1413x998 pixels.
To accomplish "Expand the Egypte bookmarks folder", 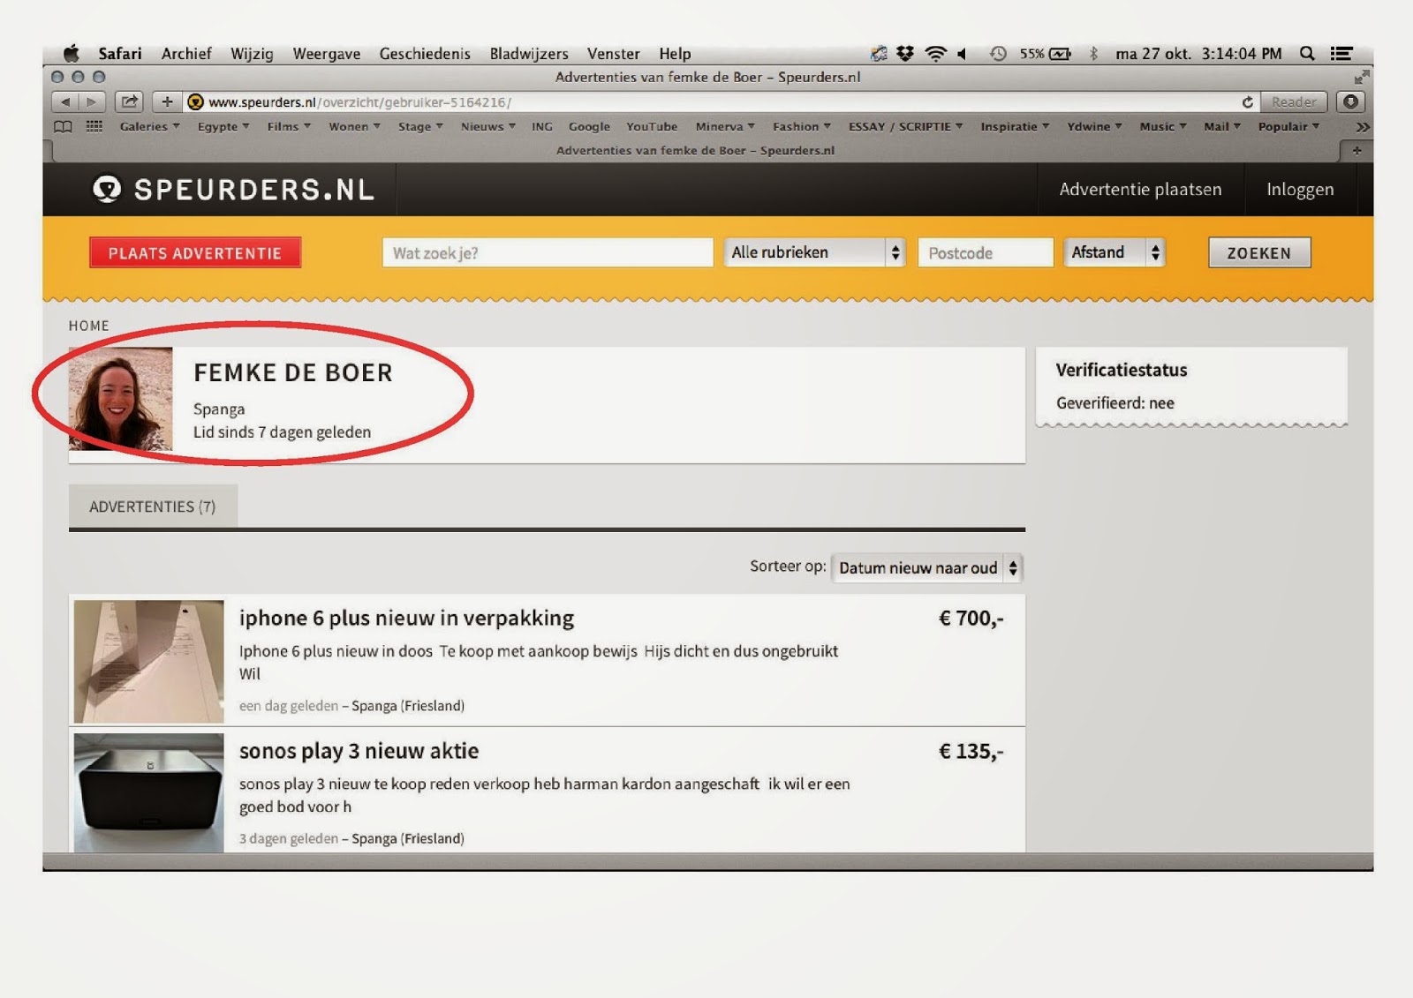I will pos(223,127).
